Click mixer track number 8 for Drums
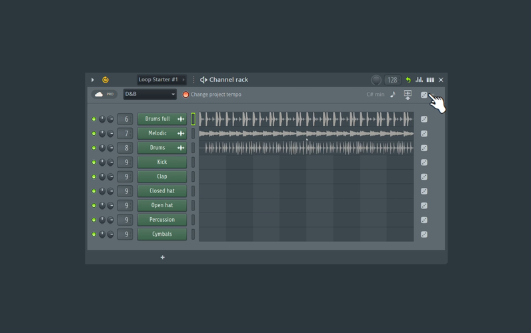 (125, 148)
